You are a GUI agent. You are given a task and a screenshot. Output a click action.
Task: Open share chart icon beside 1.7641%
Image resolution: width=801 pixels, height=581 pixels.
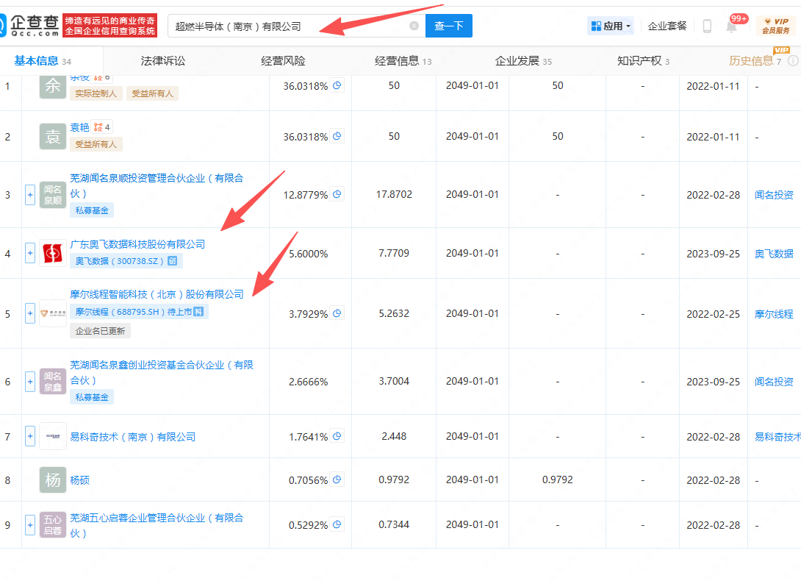(x=337, y=436)
